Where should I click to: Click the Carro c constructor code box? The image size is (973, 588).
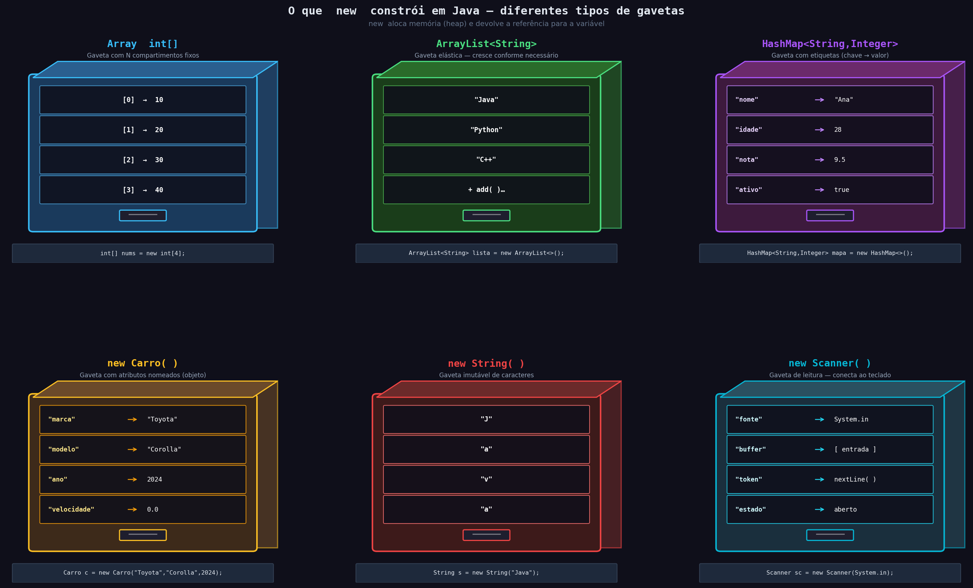142,573
